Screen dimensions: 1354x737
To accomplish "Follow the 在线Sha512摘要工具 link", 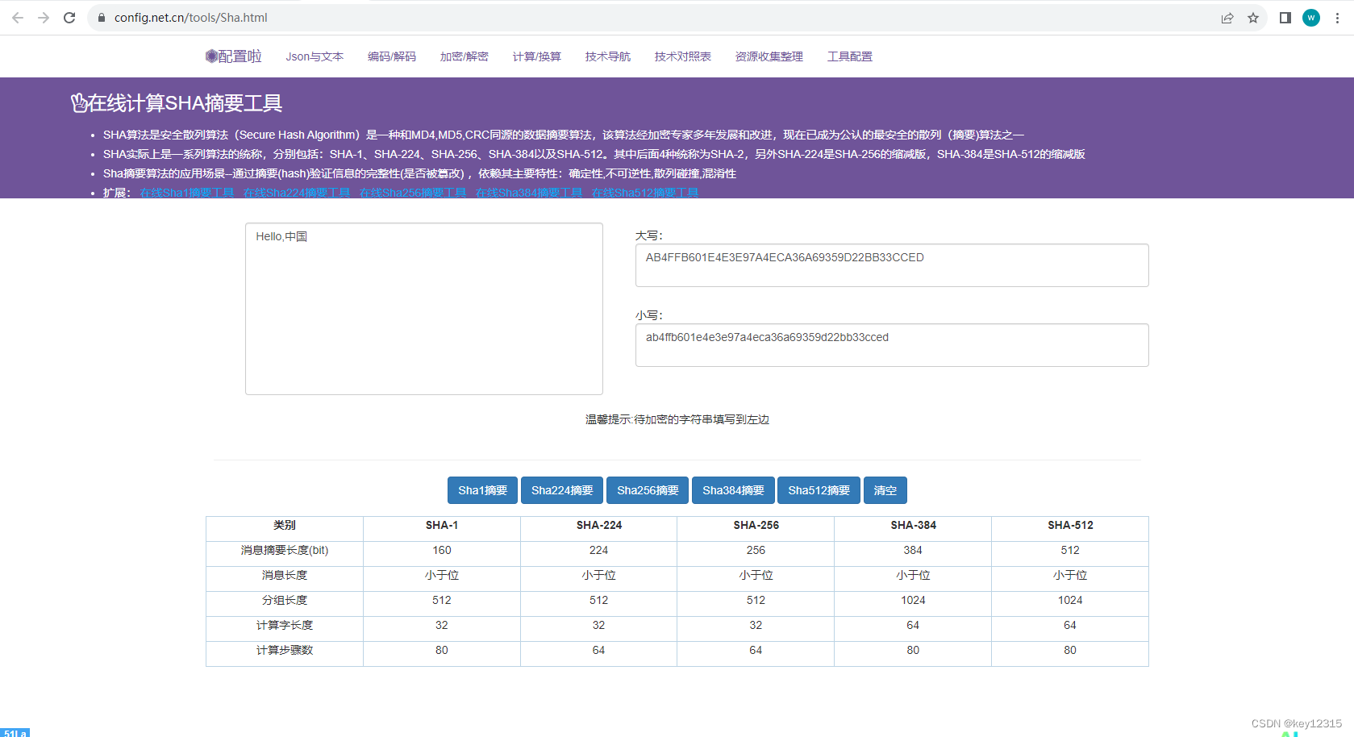I will 645,193.
